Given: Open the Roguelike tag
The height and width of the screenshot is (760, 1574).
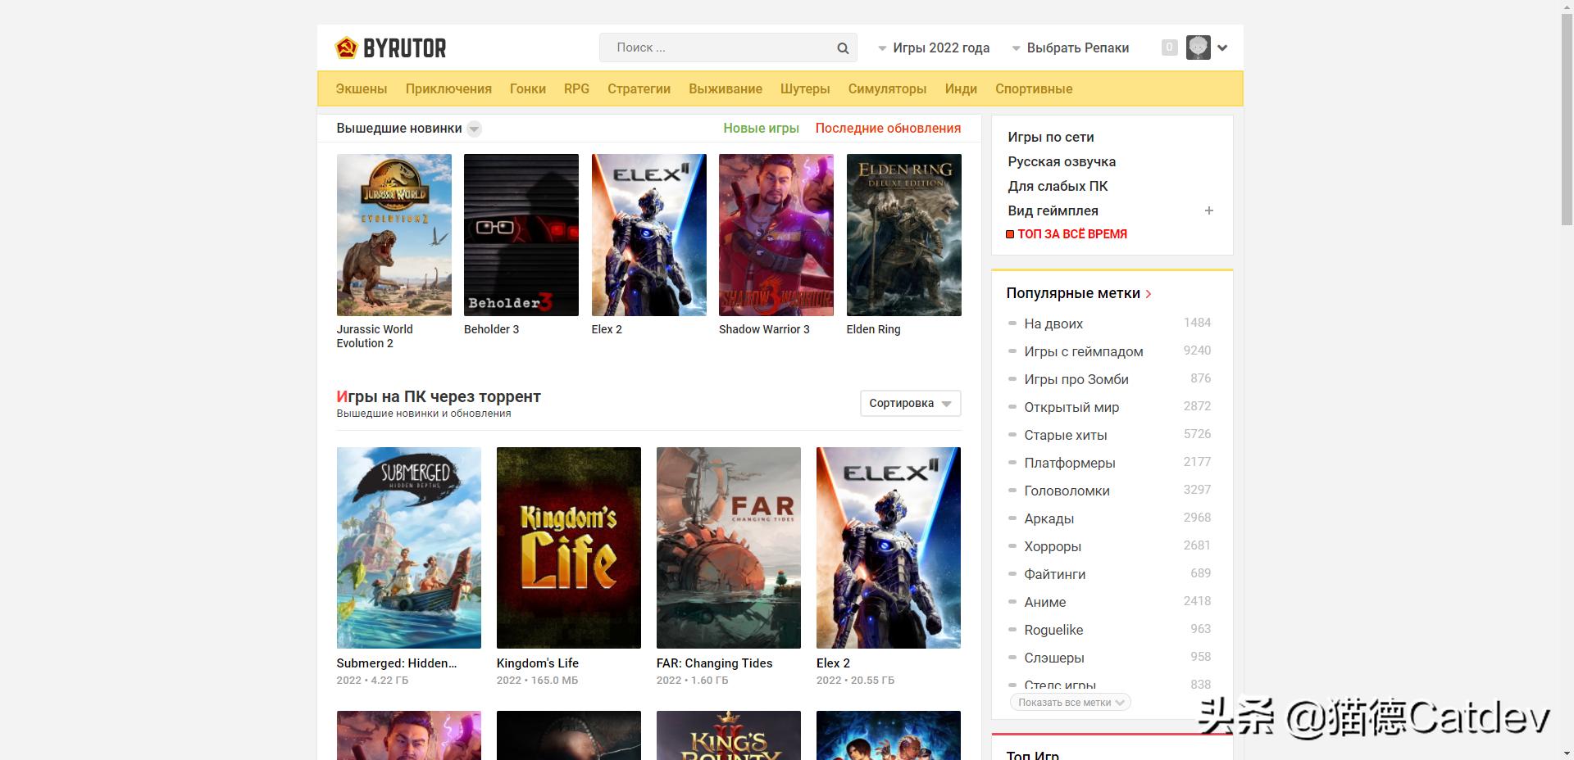Looking at the screenshot, I should (x=1053, y=630).
